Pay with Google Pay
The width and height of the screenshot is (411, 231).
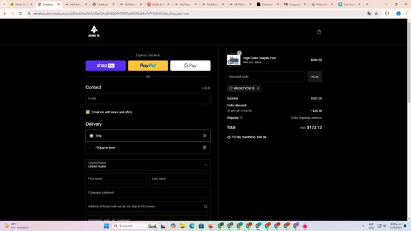tap(190, 65)
